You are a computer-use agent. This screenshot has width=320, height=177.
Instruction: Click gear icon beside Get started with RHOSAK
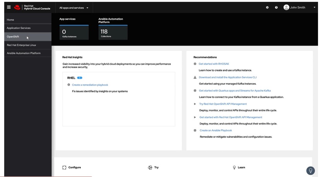coord(195,64)
